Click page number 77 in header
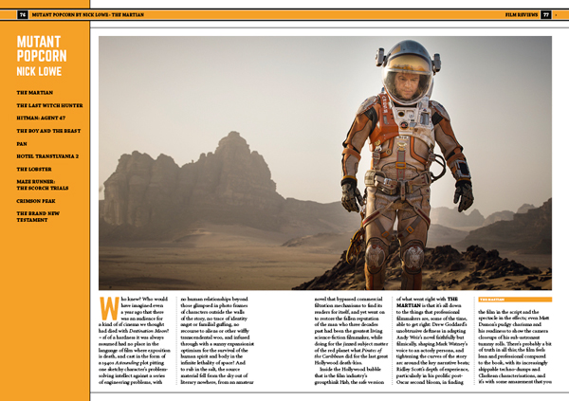The width and height of the screenshot is (569, 401). click(x=546, y=15)
